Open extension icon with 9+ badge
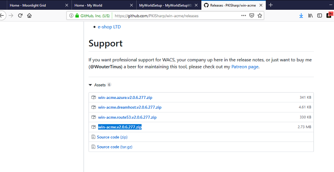The image size is (334, 172). pyautogui.click(x=329, y=15)
